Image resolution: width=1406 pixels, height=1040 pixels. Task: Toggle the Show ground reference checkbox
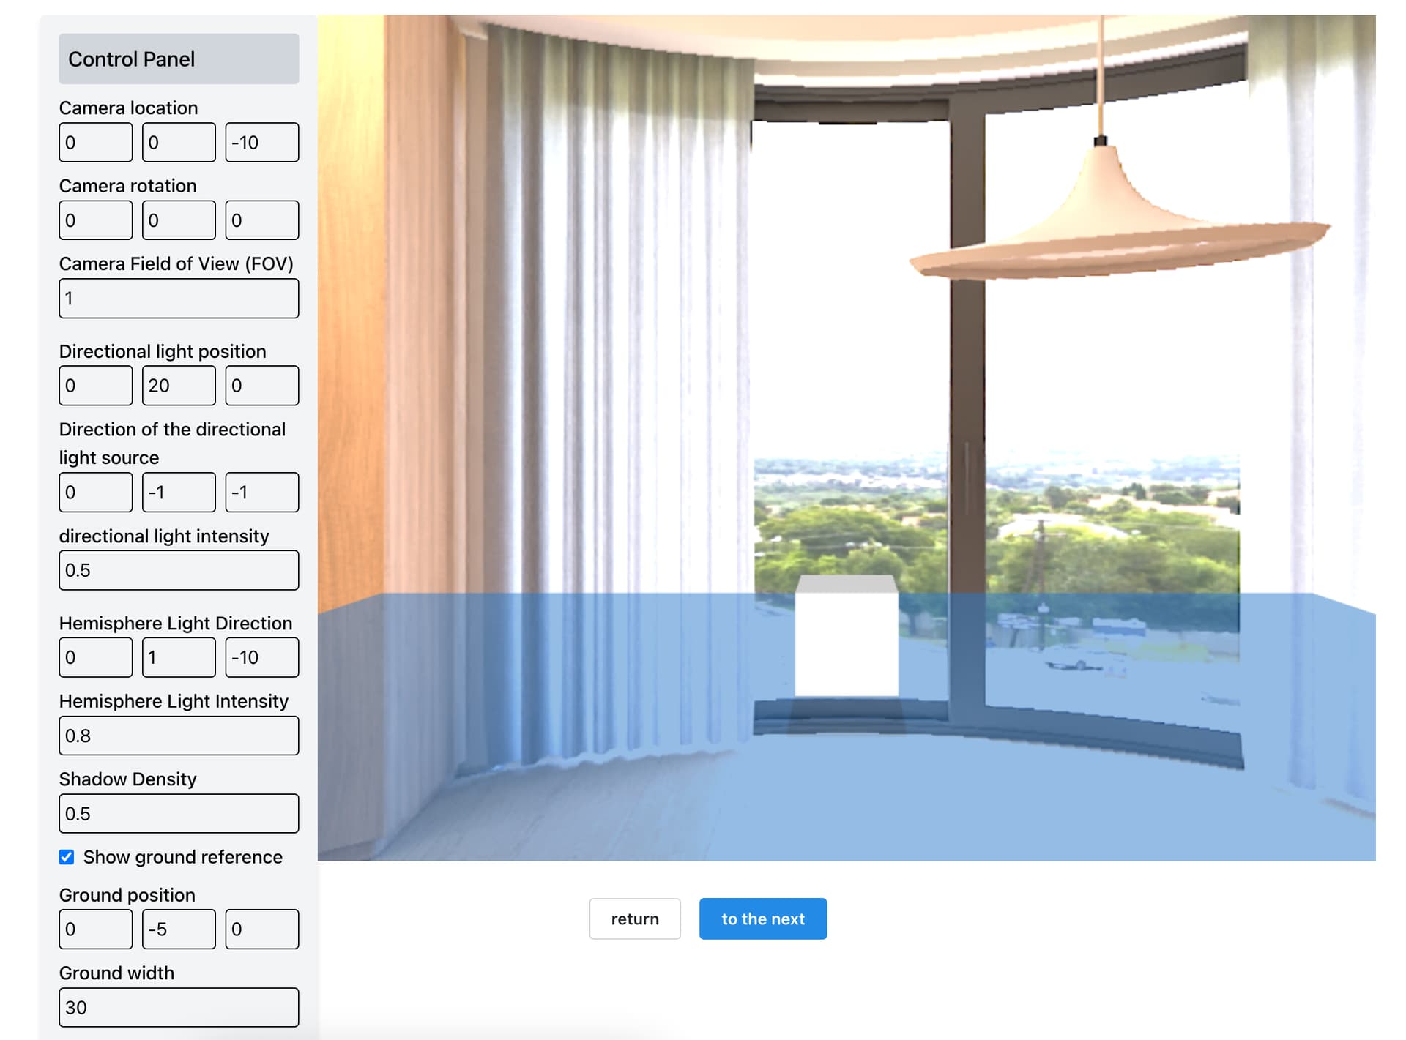67,857
